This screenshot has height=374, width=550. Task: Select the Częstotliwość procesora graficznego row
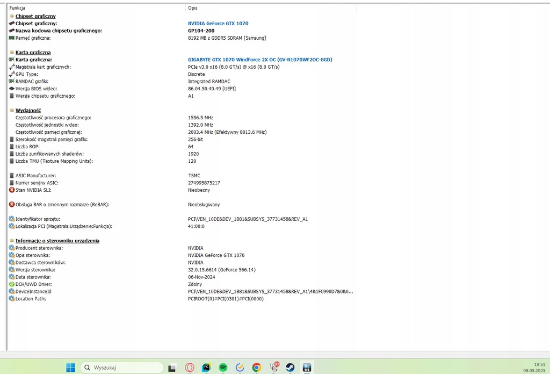(53, 118)
